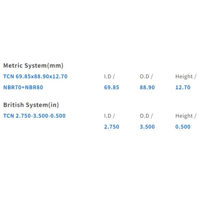Select the 12.70 height value
This screenshot has height=205, width=205.
click(183, 87)
